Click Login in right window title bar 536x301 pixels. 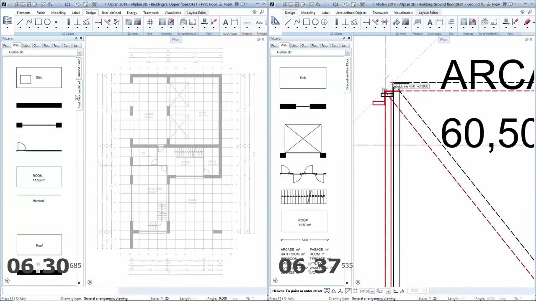pyautogui.click(x=496, y=4)
